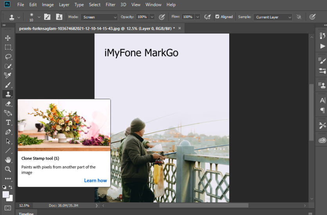Open the tool preset picker dropdown
This screenshot has height=215, width=327.
[19, 17]
